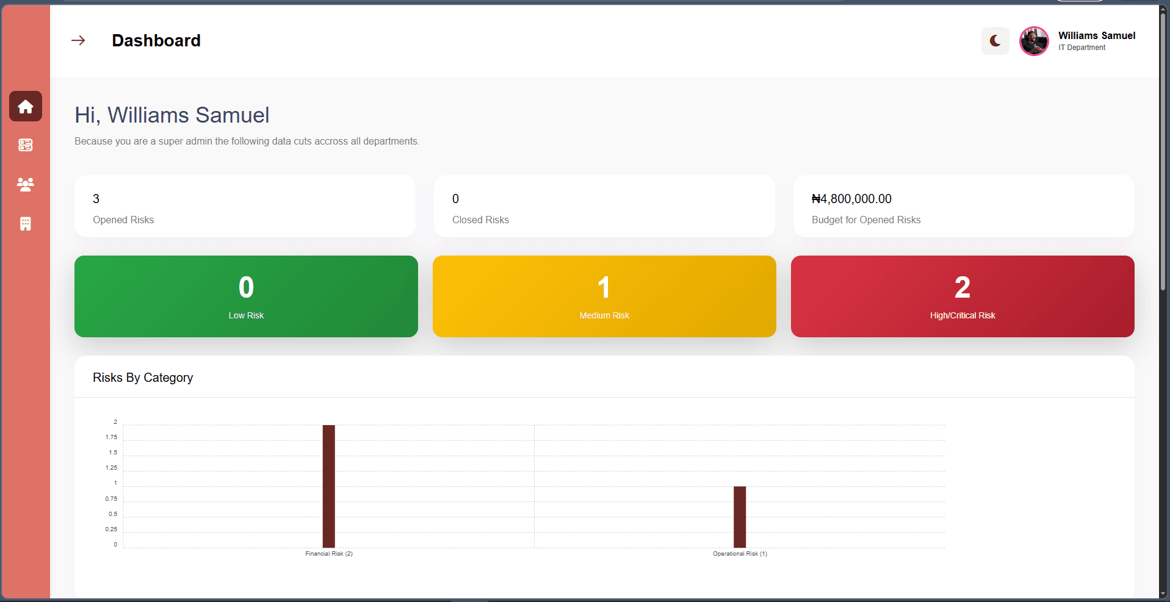Click the Financial Risk (2) axis label

329,554
